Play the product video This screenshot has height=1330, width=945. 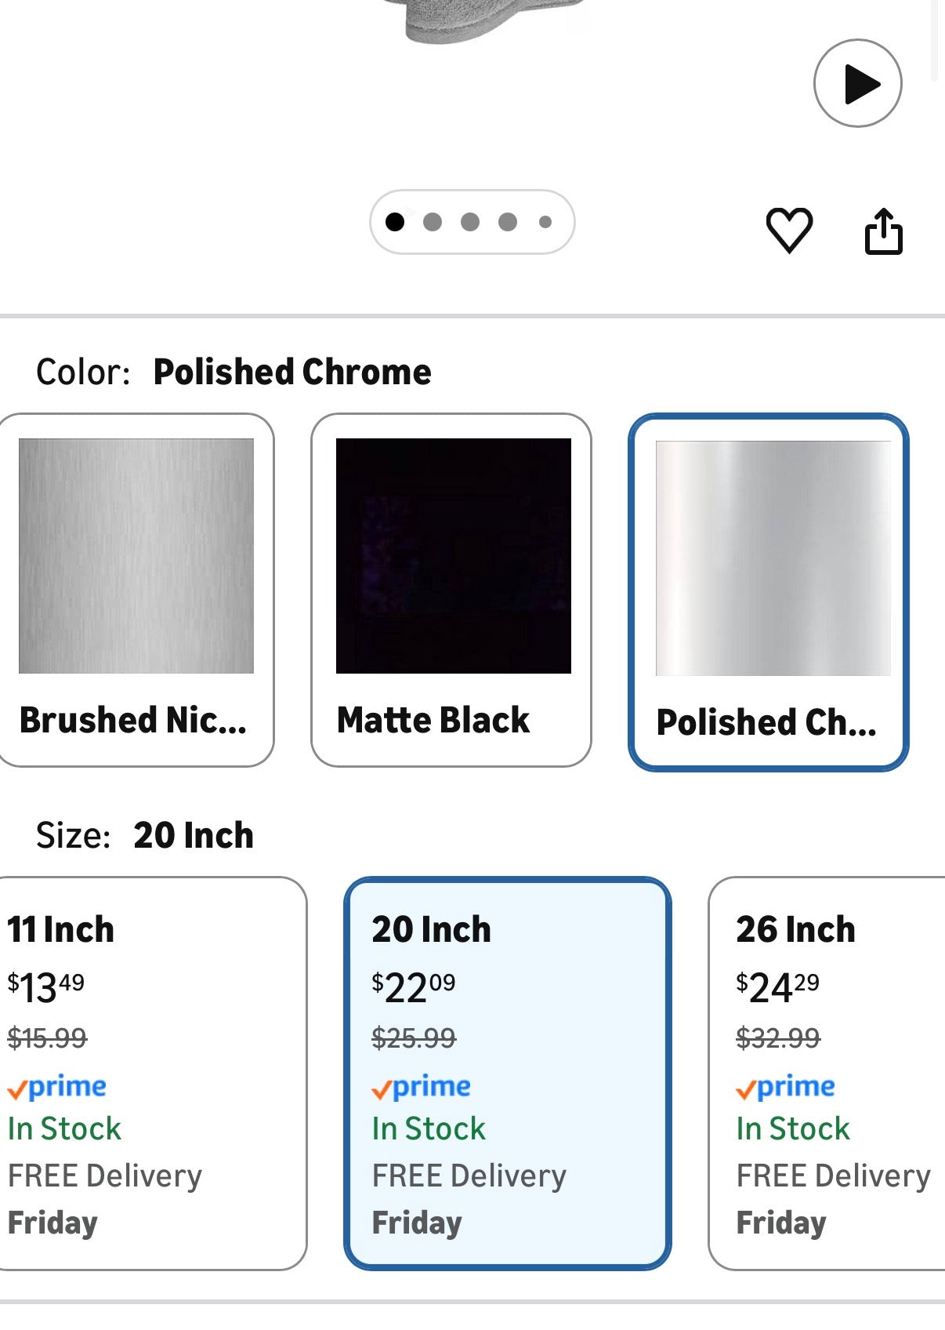857,83
